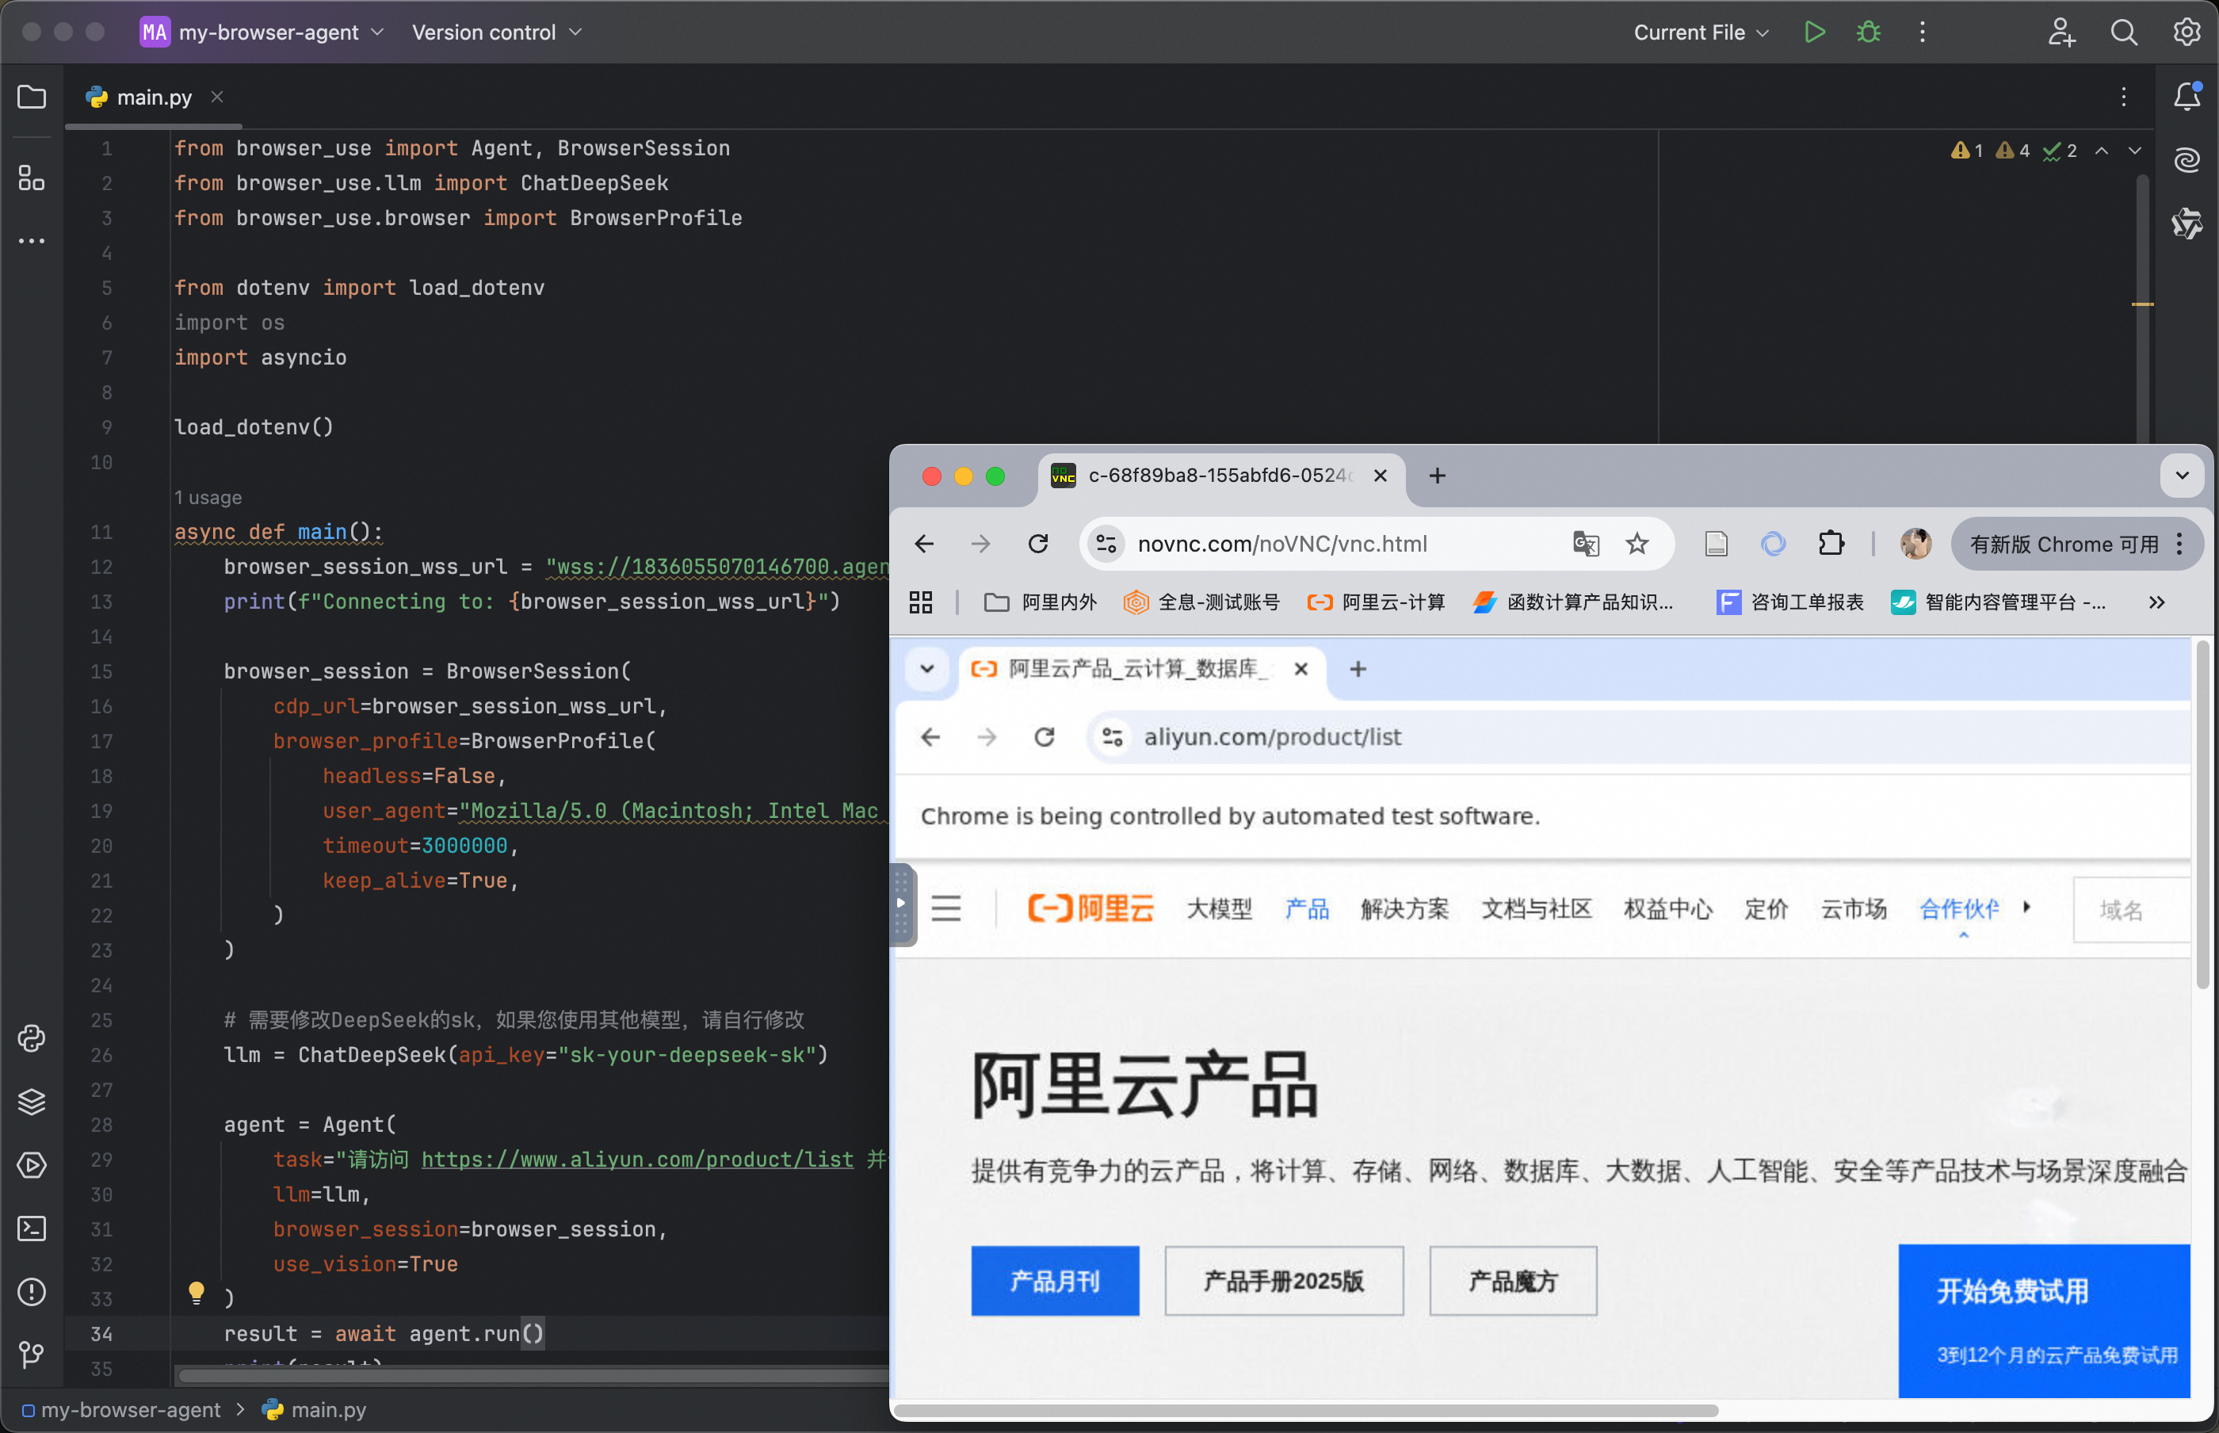This screenshot has width=2219, height=1433.
Task: Open Python Packages tool window
Action: pyautogui.click(x=32, y=1102)
